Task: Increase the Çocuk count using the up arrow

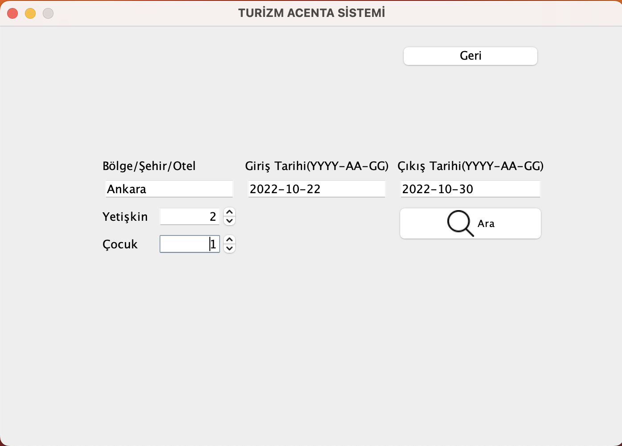Action: (x=229, y=240)
